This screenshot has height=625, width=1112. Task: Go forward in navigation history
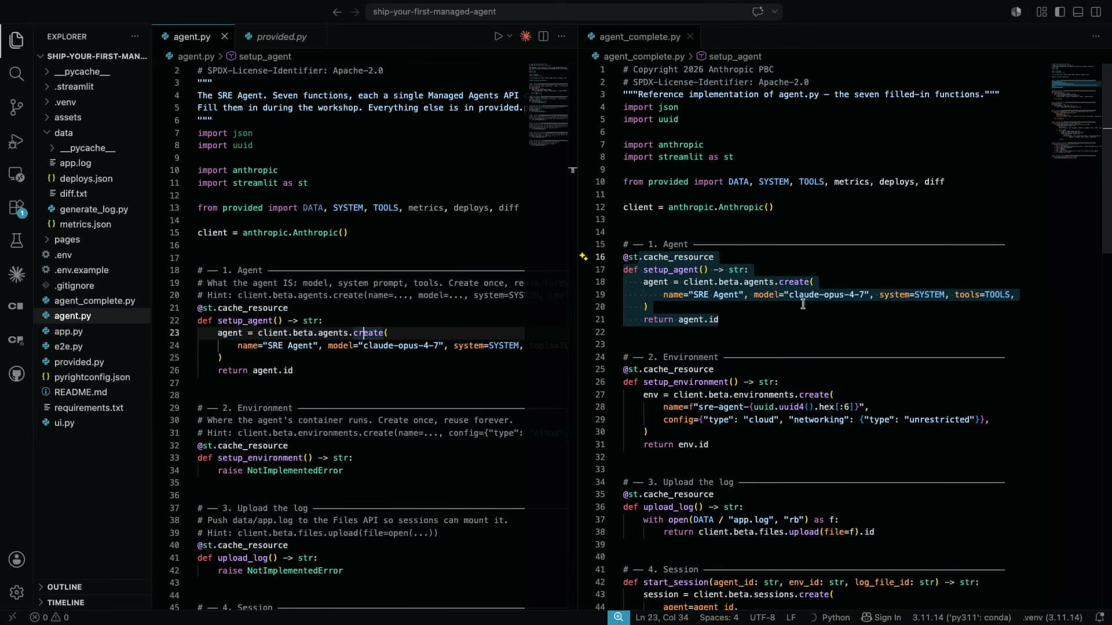click(355, 12)
